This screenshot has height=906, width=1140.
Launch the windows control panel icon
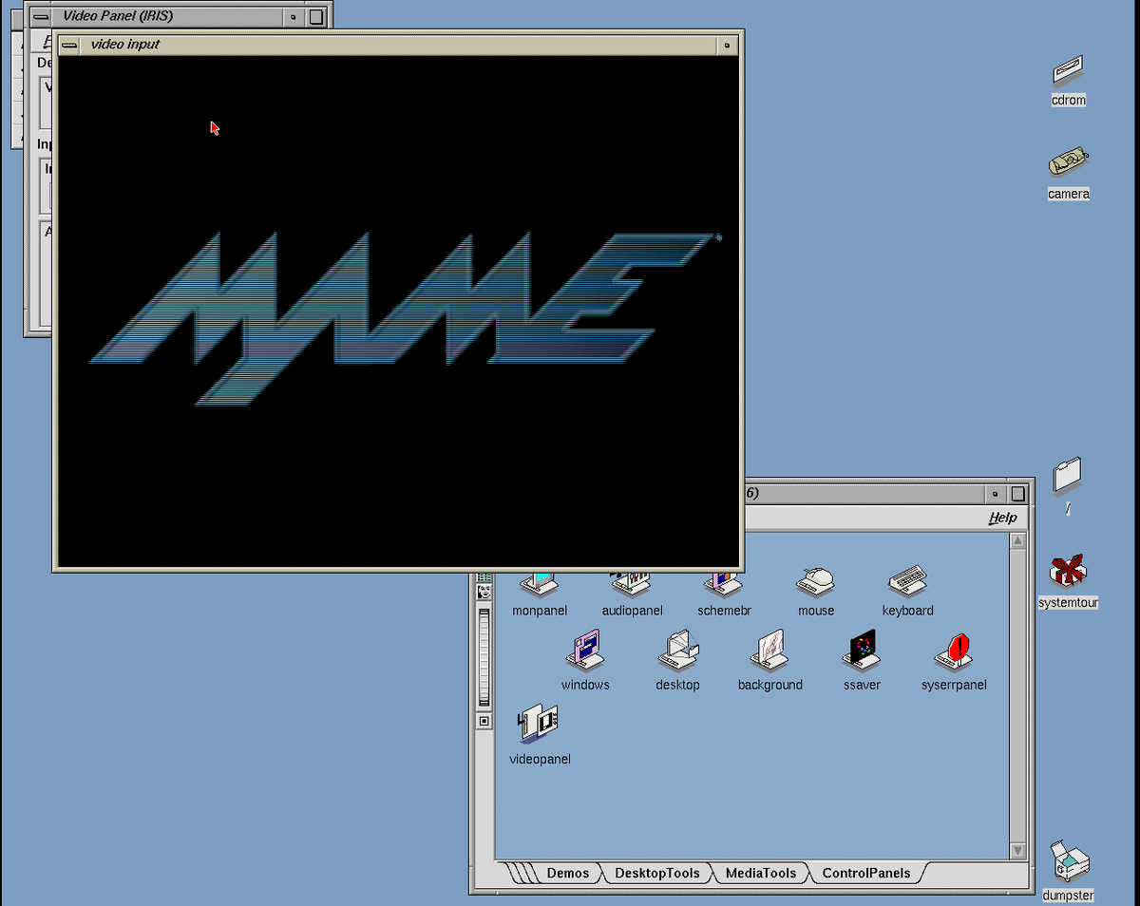(x=585, y=651)
